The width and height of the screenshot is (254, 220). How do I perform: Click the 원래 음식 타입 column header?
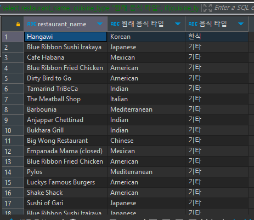coord(146,24)
